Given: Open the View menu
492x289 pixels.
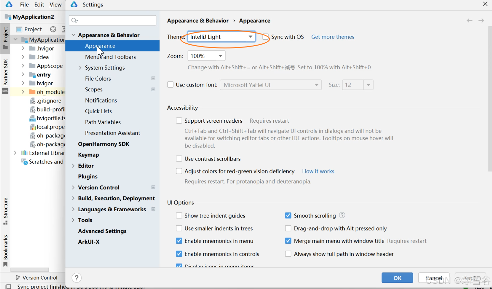Looking at the screenshot, I should [55, 5].
